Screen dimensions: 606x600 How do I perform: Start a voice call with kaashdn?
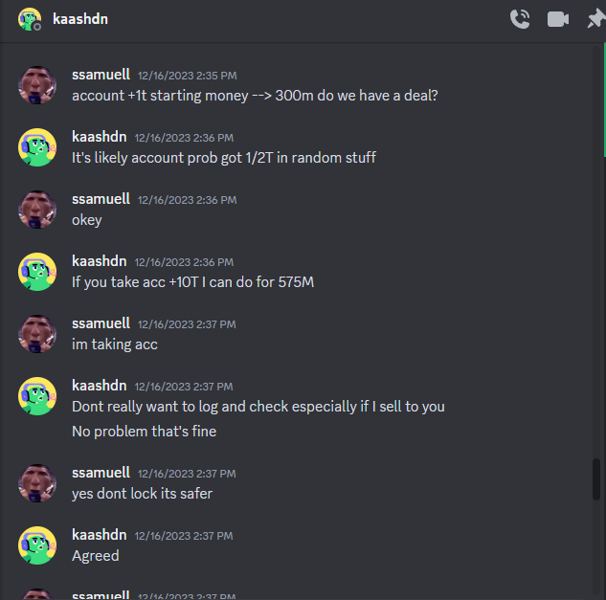(x=520, y=19)
